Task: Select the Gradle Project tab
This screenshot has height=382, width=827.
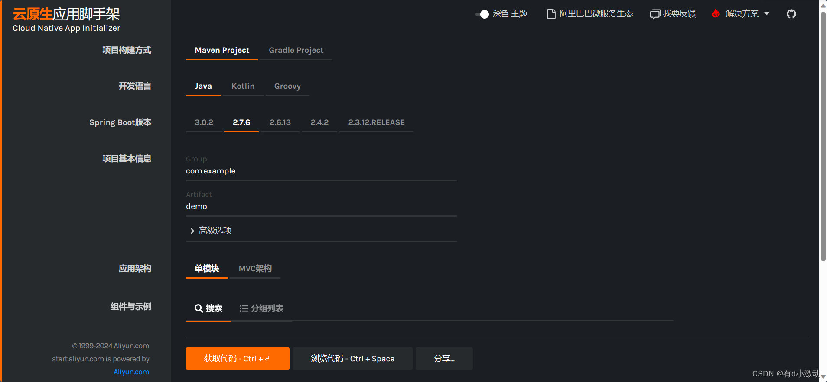Action: (296, 50)
